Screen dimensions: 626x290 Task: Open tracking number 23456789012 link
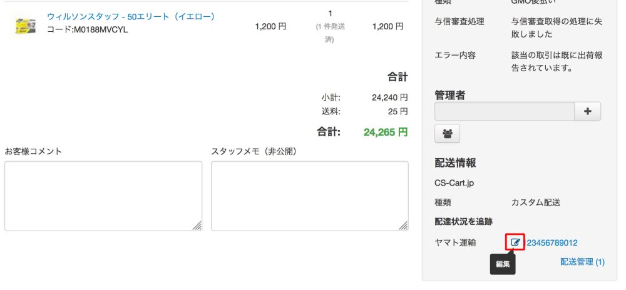pyautogui.click(x=552, y=242)
